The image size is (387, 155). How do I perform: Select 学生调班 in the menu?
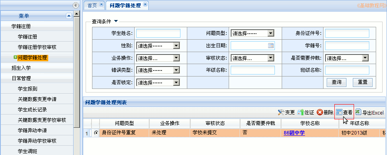click(37, 151)
